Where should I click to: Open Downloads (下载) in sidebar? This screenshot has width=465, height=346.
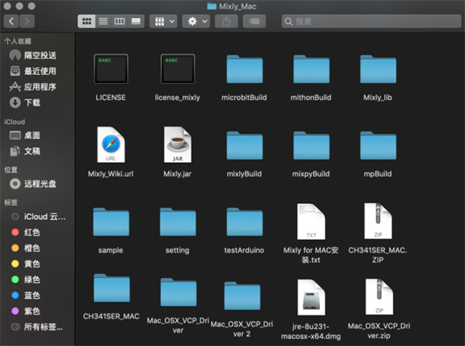click(x=26, y=102)
